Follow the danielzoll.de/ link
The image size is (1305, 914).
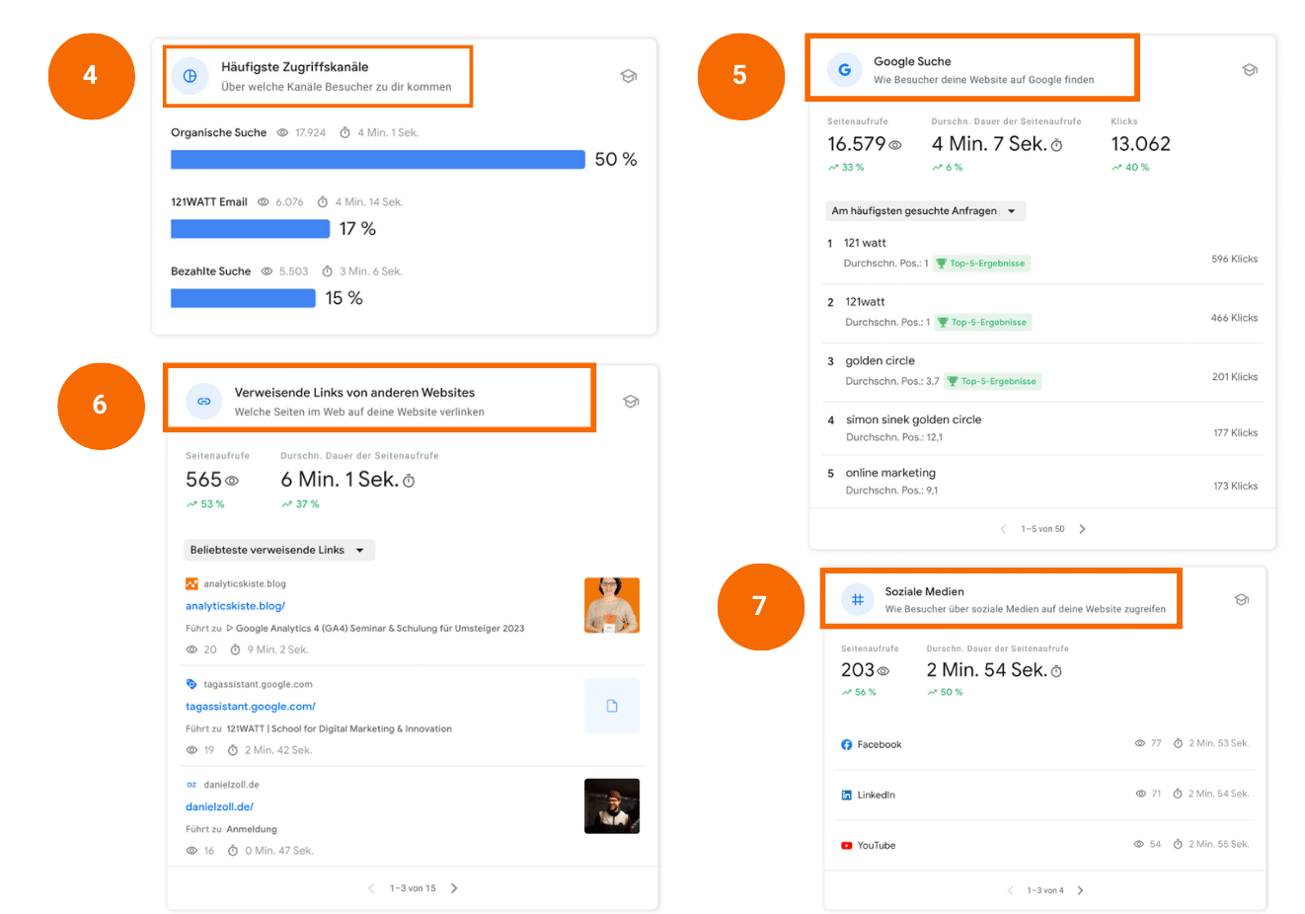point(219,807)
